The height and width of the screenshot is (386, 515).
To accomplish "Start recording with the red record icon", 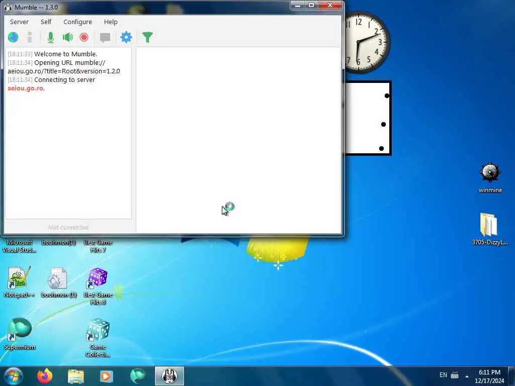I will point(84,37).
